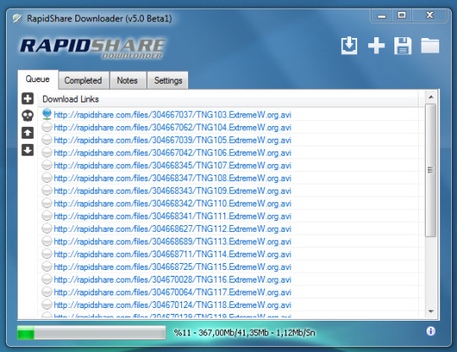Select the TNG118.ExtremeW.org.avi link
This screenshot has height=352, width=457.
[x=173, y=305]
